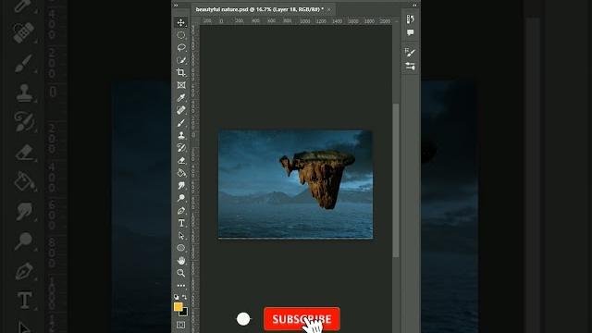This screenshot has height=333, width=592.
Task: Select the Path Selection arrow tool
Action: (181, 236)
